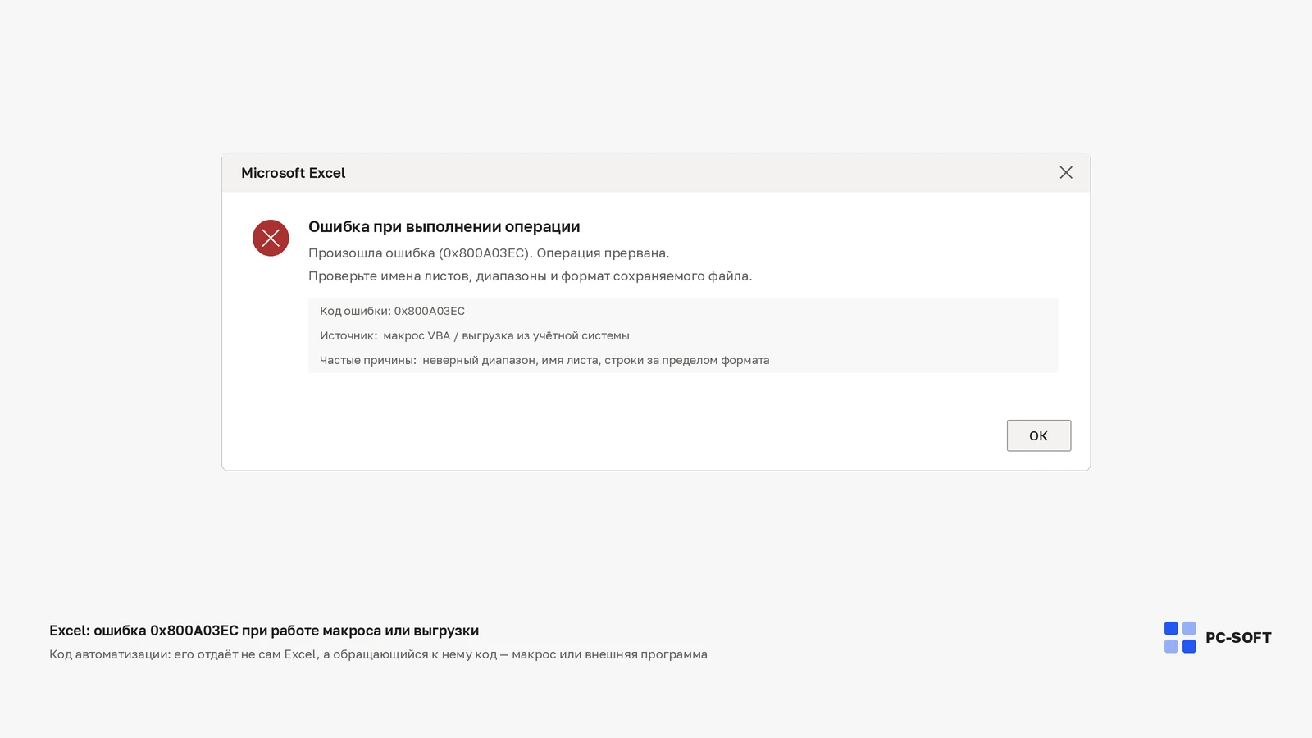Click the OK button in the error dialog

pos(1038,435)
